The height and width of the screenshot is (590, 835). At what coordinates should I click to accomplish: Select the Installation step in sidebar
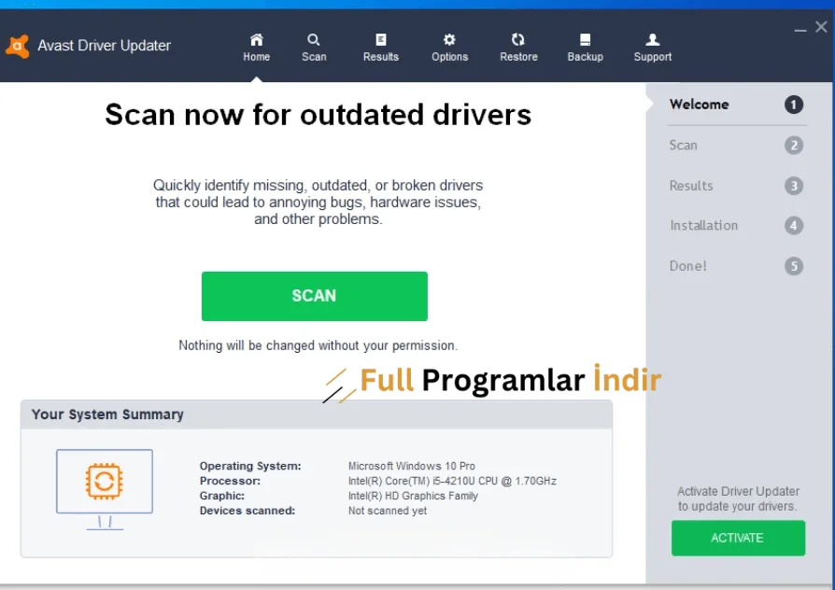tap(703, 226)
